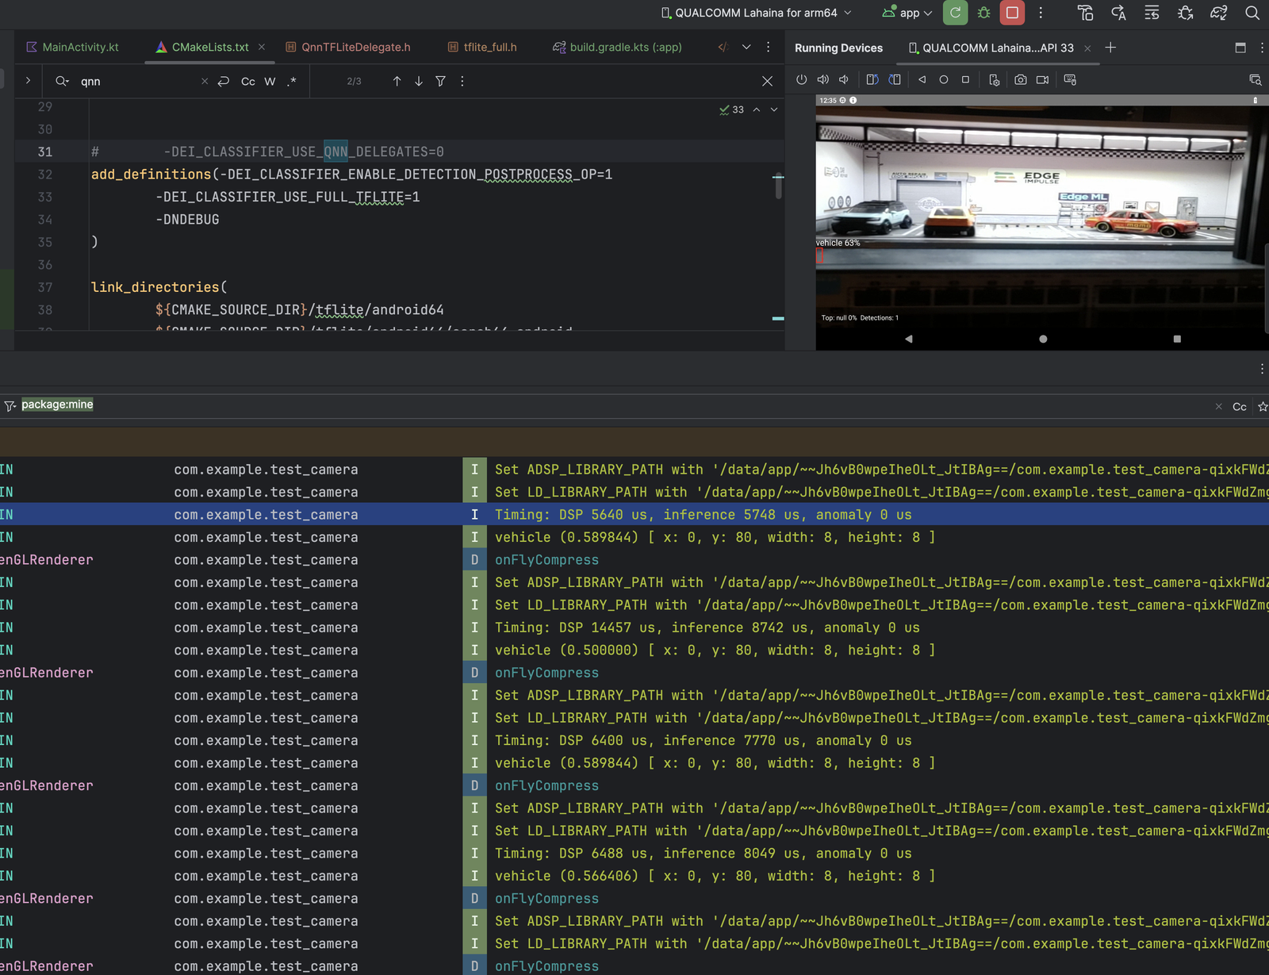Viewport: 1269px width, 975px height.
Task: Toggle whole Words option in find bar
Action: click(x=270, y=82)
